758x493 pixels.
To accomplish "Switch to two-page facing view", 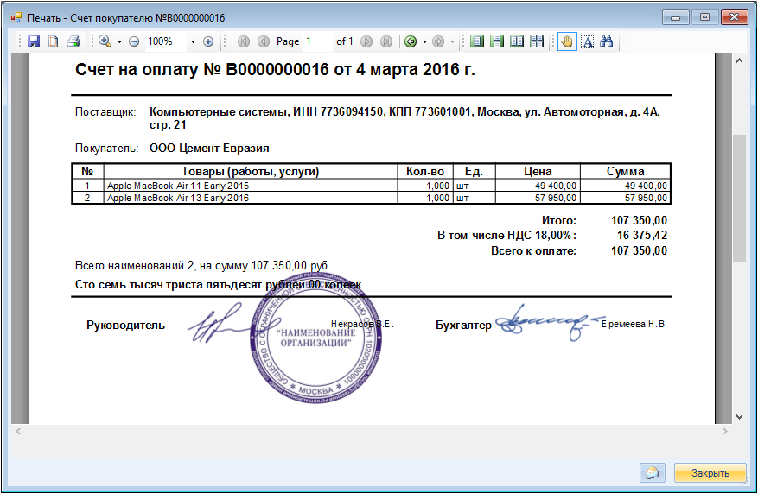I will (x=517, y=41).
